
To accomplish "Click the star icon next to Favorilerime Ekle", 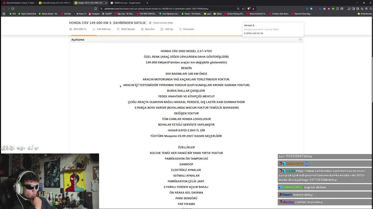I will click(x=150, y=23).
